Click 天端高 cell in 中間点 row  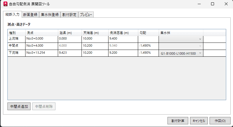(95, 46)
